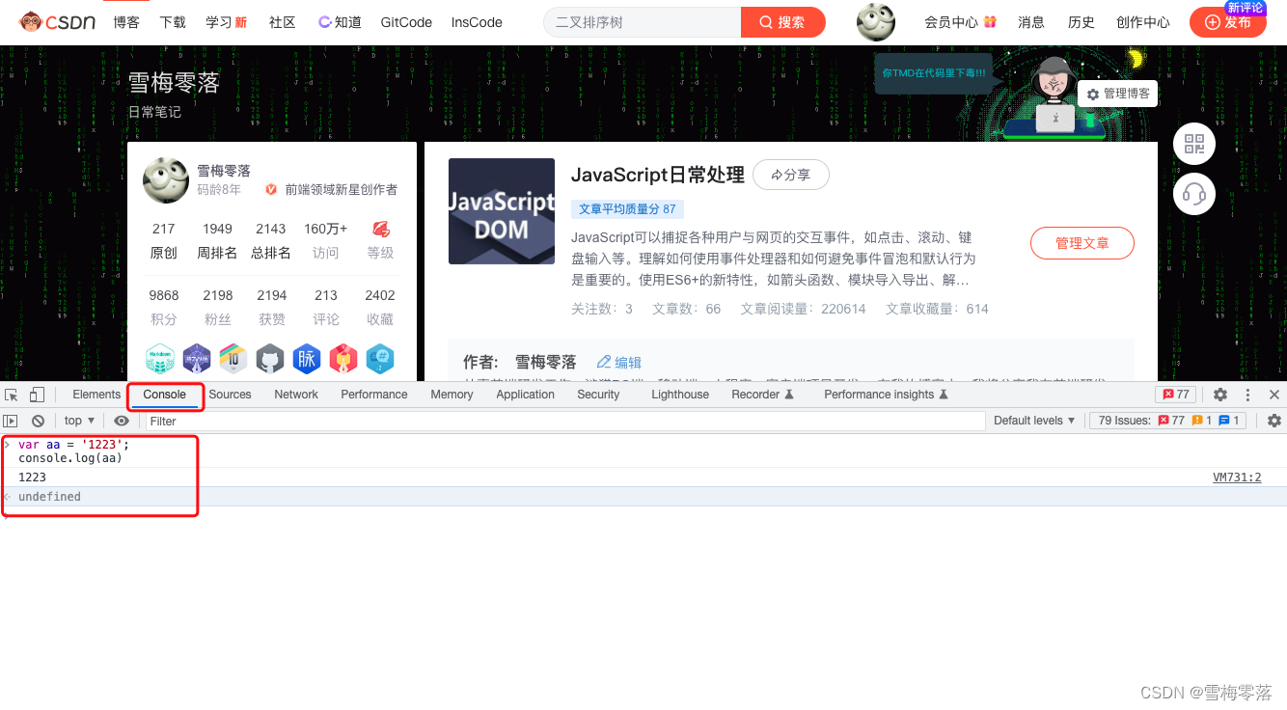Click the 10 anniversary badge icon

233,359
